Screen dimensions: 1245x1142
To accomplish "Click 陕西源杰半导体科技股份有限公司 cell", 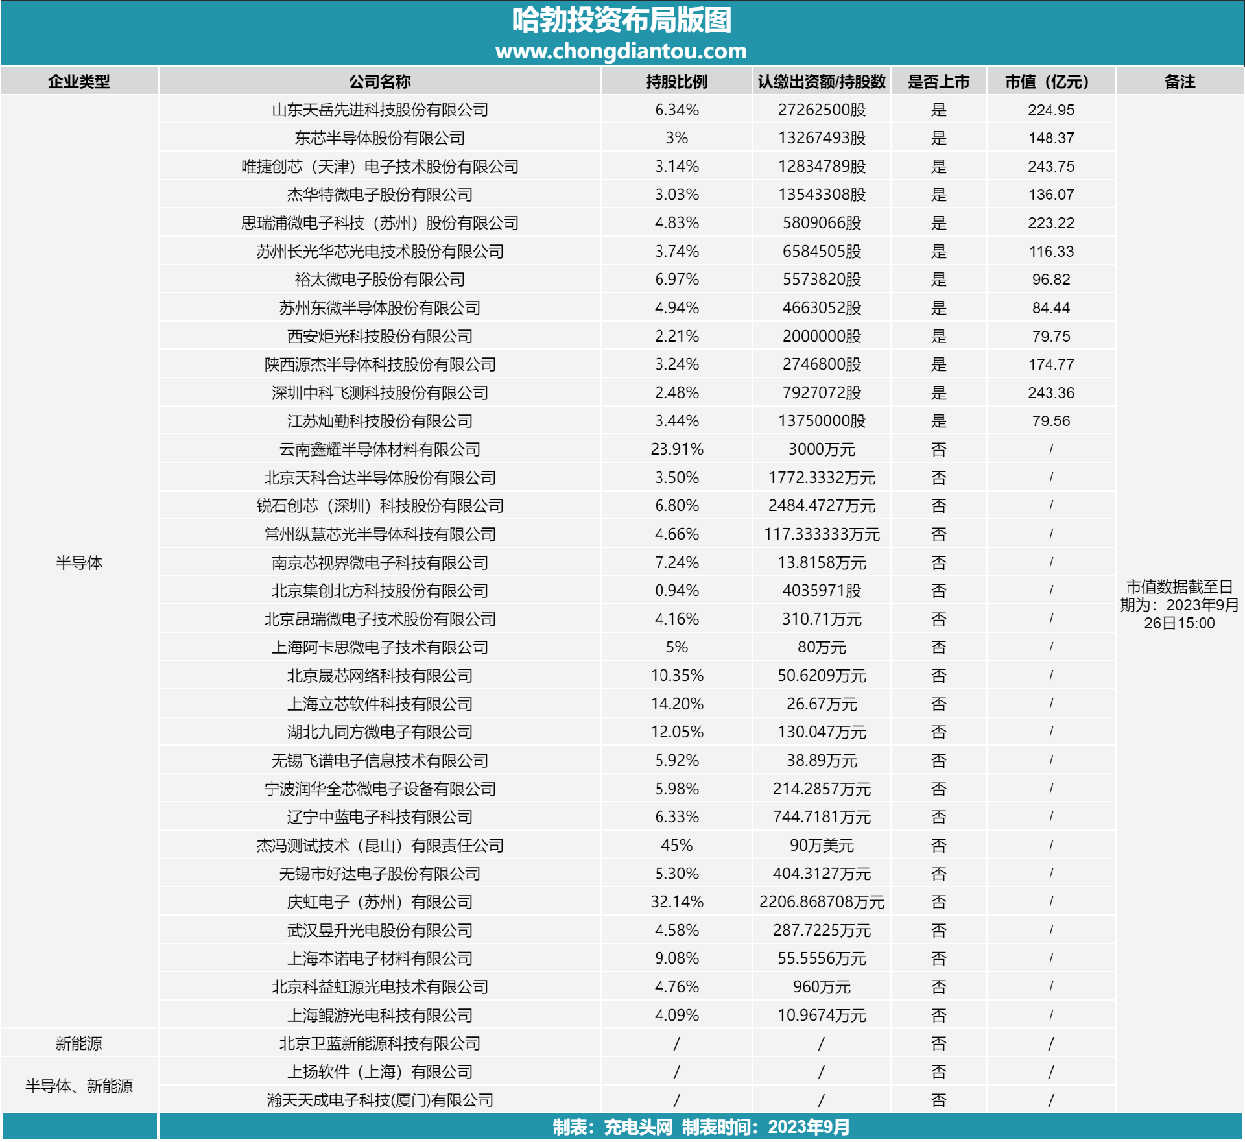I will point(380,364).
